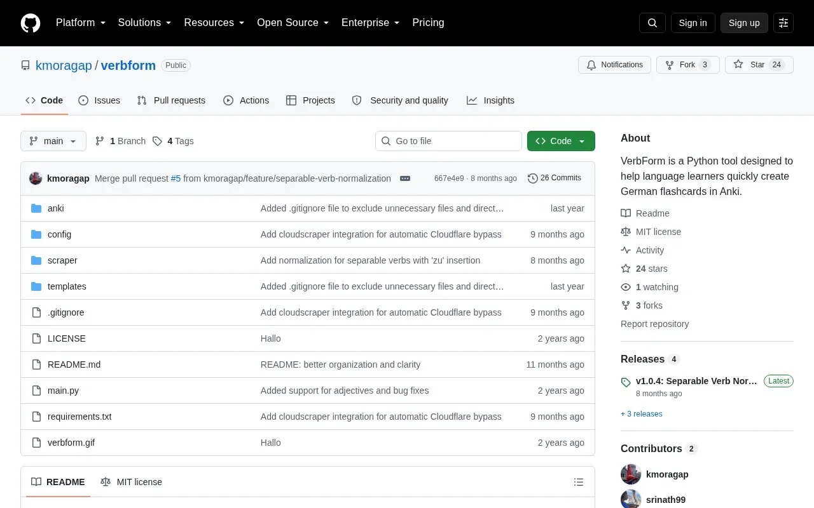The height and width of the screenshot is (508, 814).
Task: Click the commits history clock icon
Action: [x=533, y=178]
